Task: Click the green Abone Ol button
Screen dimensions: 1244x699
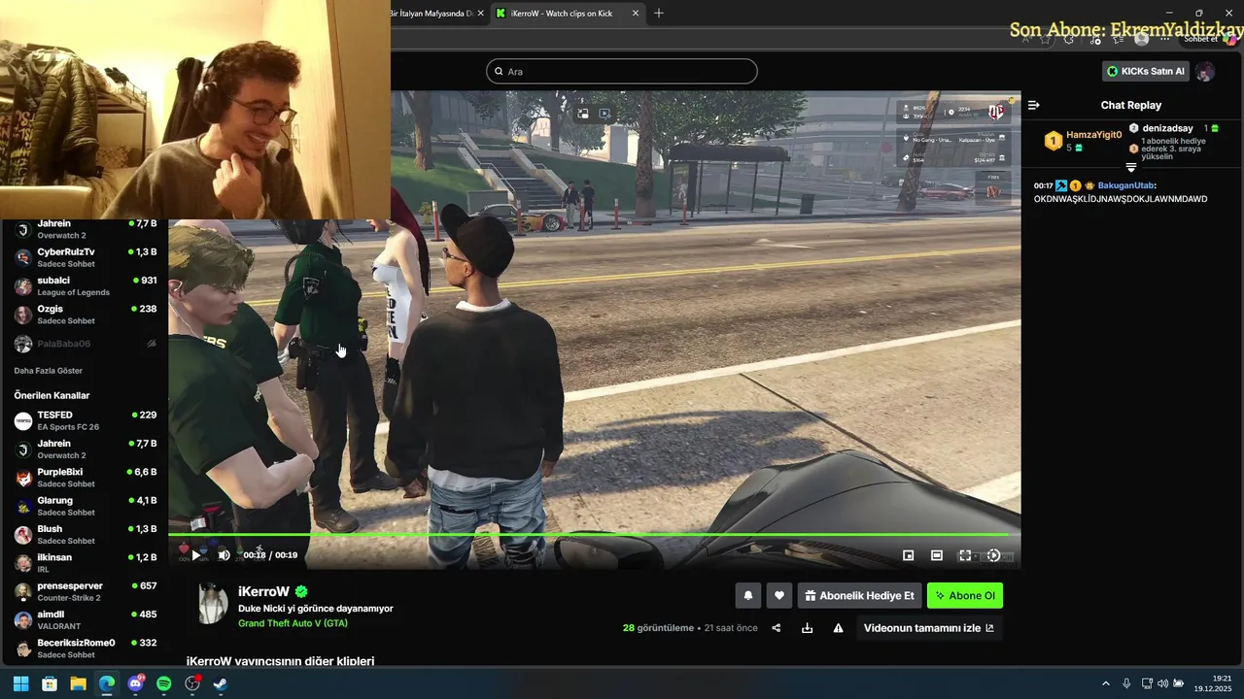Action: [x=964, y=595]
